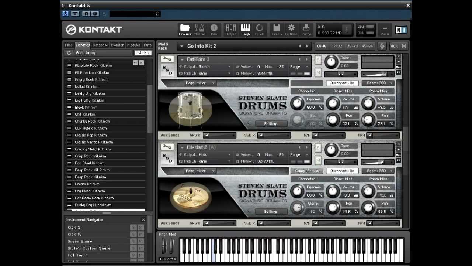Open the Quick load panel
The image size is (472, 266).
point(260,30)
